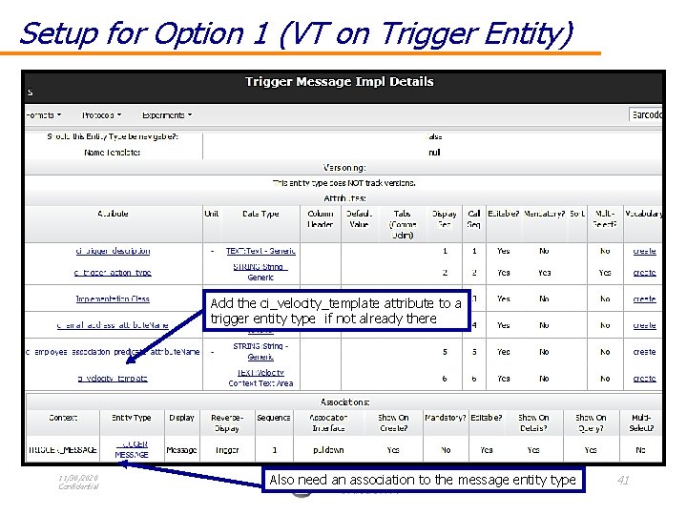Viewport: 687px width, 515px height.
Task: Click the 'Display Seq' column heading
Action: tap(445, 219)
